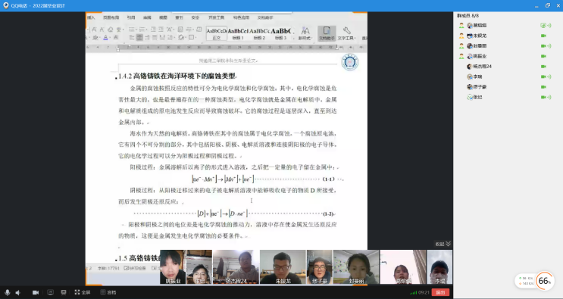This screenshot has width=563, height=299.
Task: Change font color with the underlined A
Action: pos(105,37)
